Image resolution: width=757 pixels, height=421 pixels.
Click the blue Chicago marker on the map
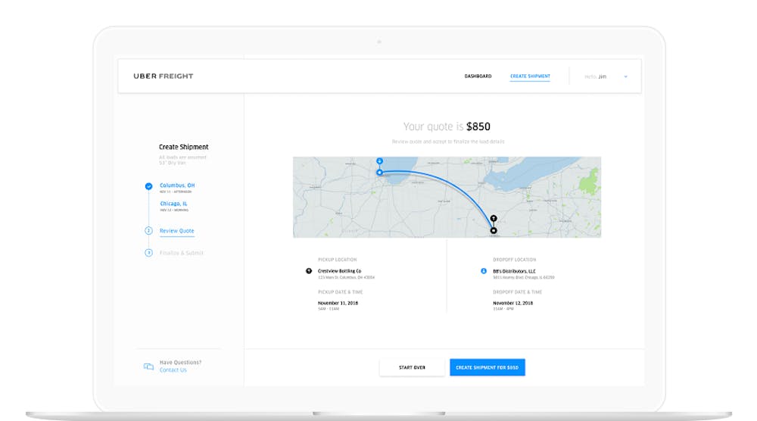pos(379,172)
